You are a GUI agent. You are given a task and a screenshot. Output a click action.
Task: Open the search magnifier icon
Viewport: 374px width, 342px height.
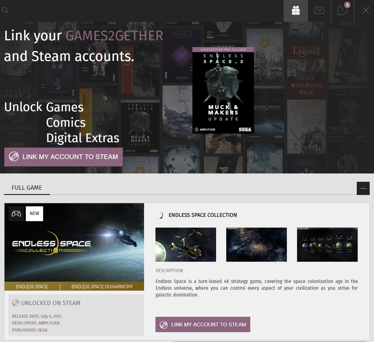5,10
